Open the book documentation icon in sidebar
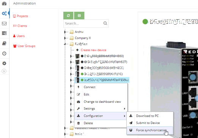Viewport: 198px width, 138px height. click(4, 43)
